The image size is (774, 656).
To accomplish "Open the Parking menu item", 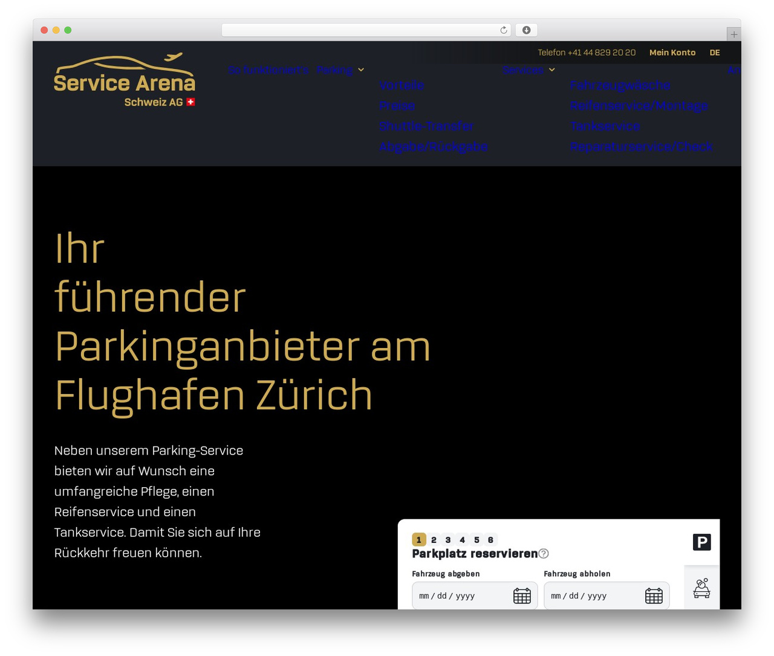I will pos(334,70).
